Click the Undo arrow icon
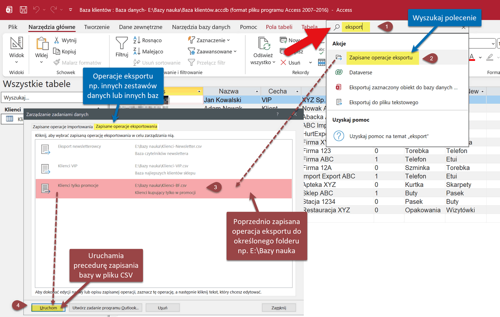 coord(36,9)
